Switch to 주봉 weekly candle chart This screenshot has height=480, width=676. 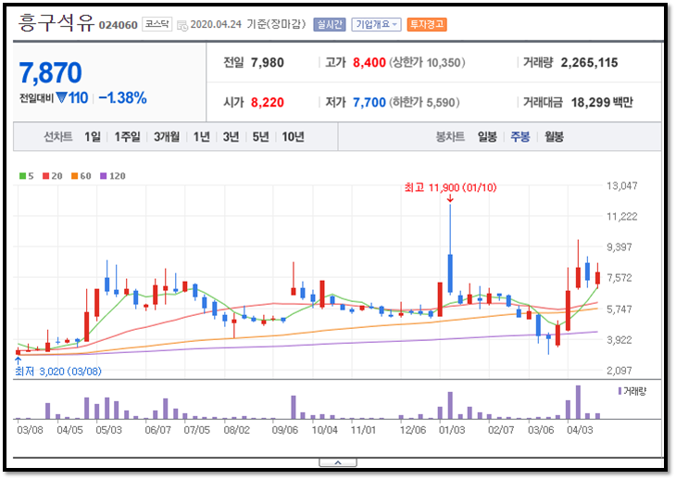[520, 137]
